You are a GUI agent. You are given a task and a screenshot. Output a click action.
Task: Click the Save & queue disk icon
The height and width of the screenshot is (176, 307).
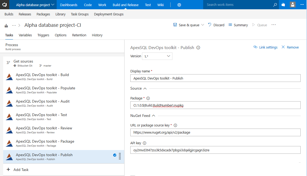175,25
